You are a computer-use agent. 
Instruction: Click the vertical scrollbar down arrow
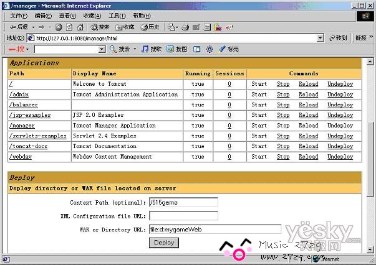(x=370, y=249)
